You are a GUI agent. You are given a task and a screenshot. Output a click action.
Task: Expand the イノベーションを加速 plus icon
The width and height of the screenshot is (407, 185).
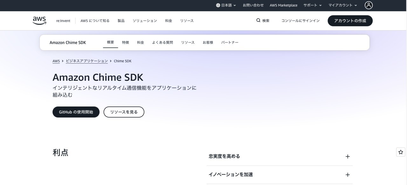[348, 175]
